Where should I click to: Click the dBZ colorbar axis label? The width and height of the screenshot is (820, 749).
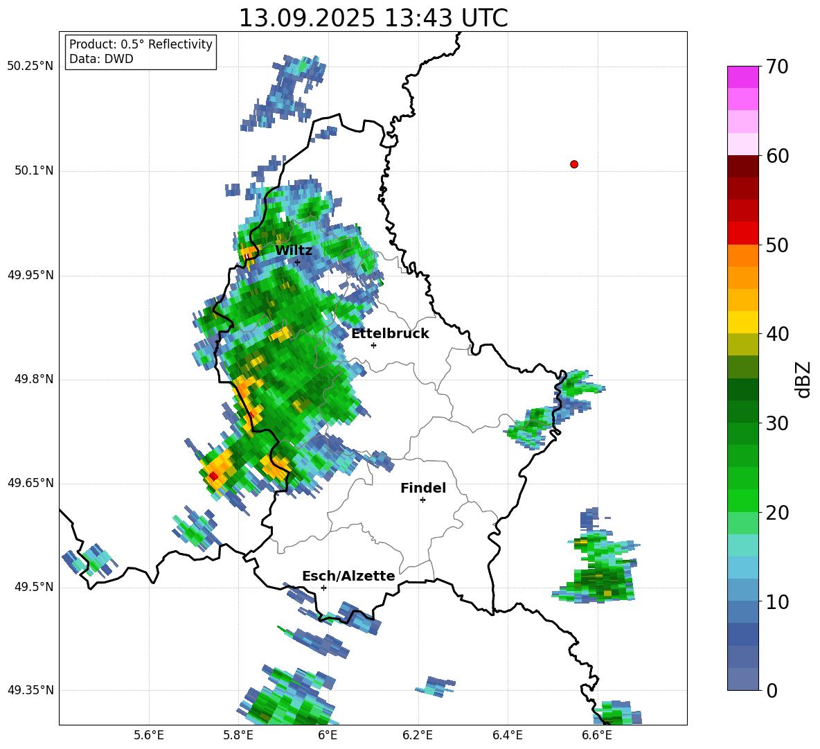(x=804, y=379)
